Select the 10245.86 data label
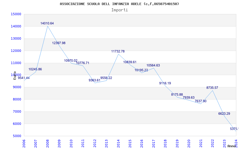The width and height of the screenshot is (239, 149). click(35, 69)
